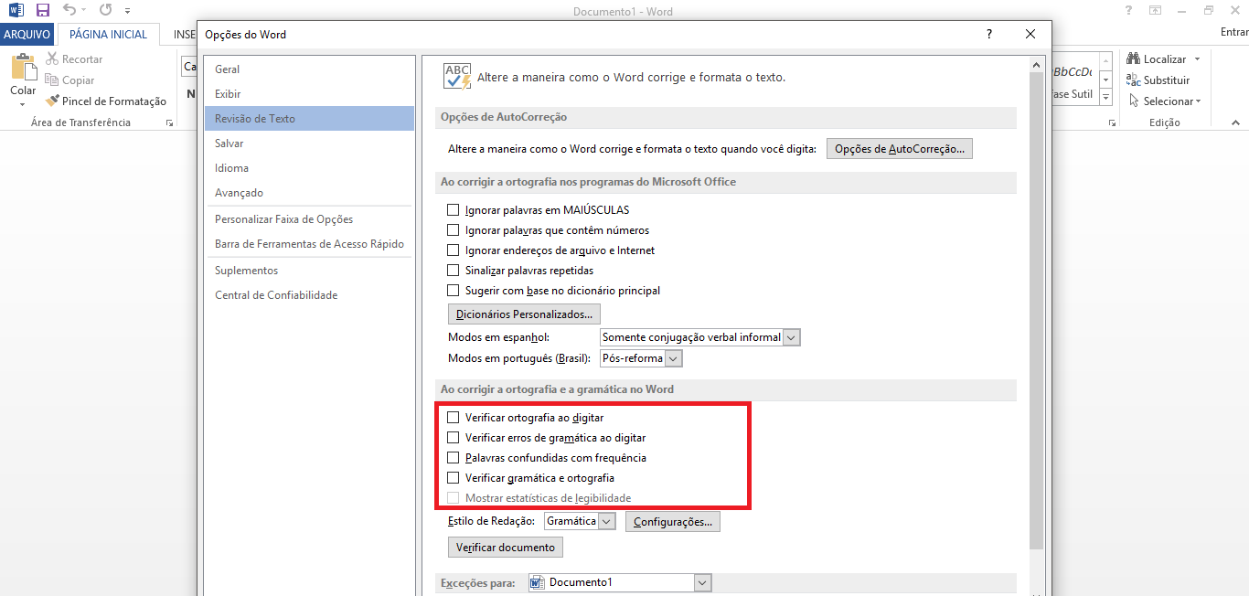Select the Pincel de Formatação brush icon
The width and height of the screenshot is (1249, 596).
tap(52, 101)
